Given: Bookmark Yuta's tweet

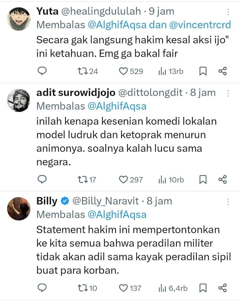Looking at the screenshot, I should click(x=203, y=71).
